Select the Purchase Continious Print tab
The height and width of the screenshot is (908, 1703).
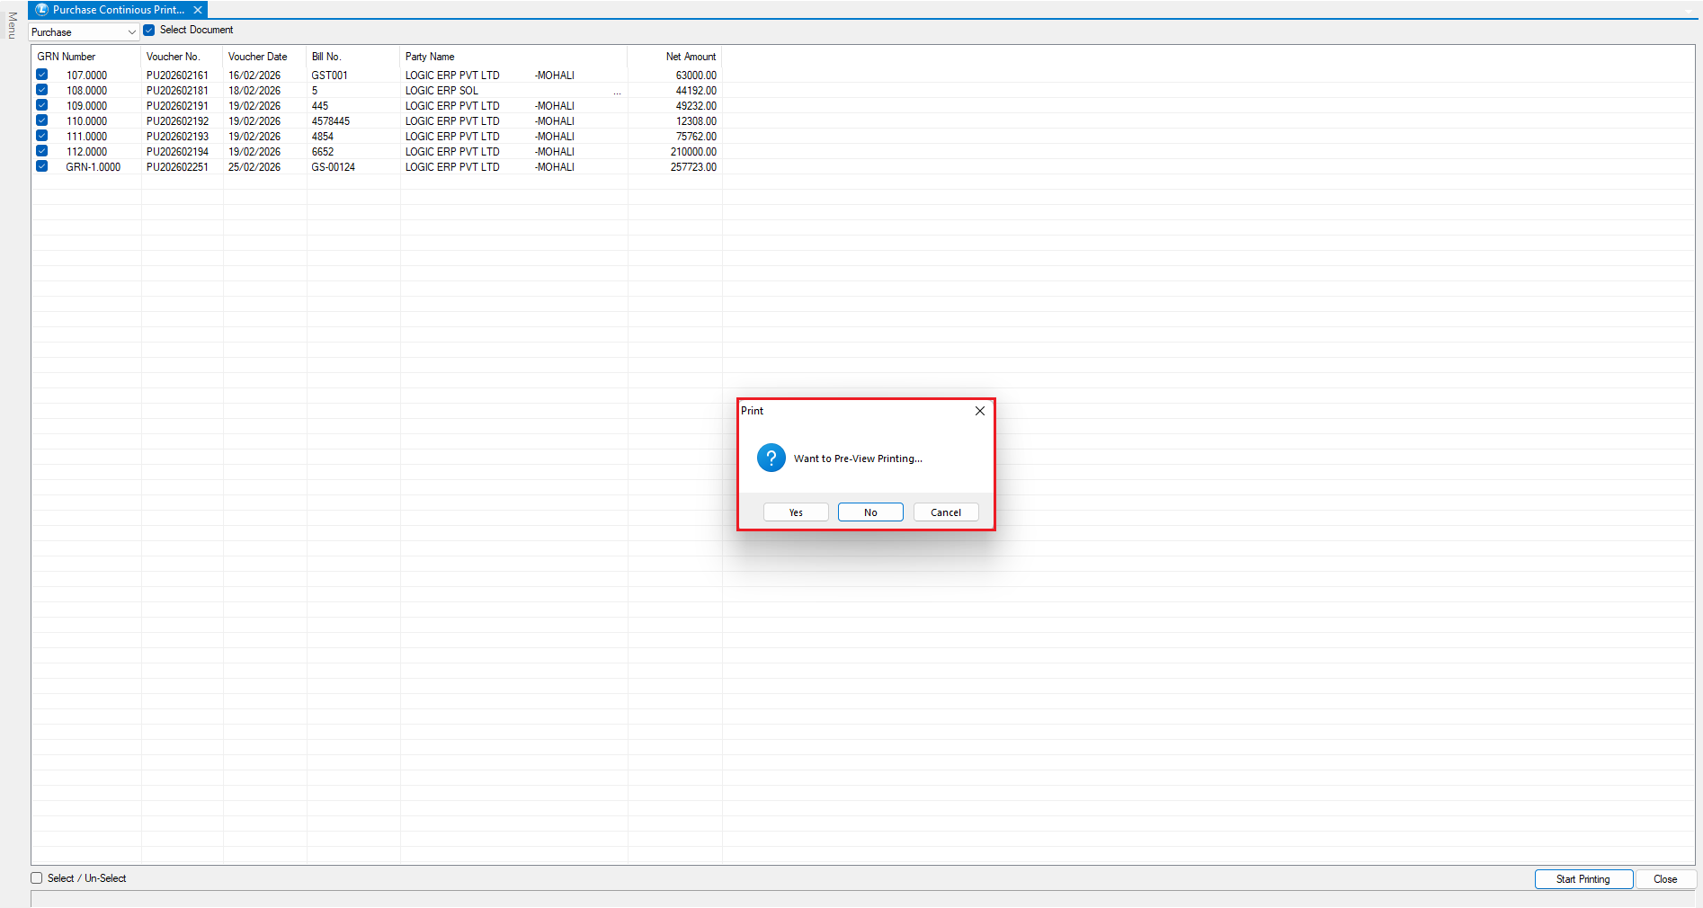[x=118, y=10]
